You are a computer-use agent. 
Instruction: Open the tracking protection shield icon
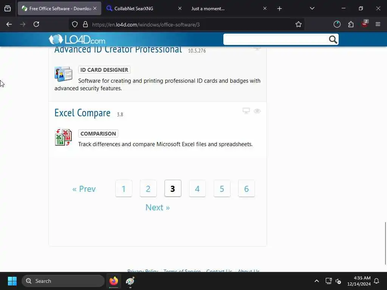pyautogui.click(x=75, y=25)
